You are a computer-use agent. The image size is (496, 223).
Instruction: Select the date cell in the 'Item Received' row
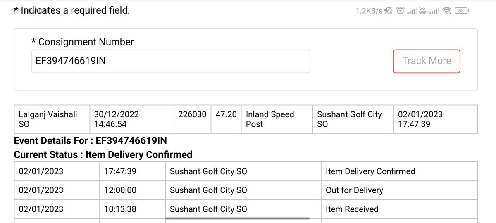click(x=57, y=209)
